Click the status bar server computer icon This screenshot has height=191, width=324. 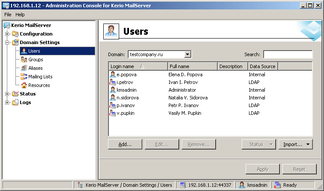pos(183,185)
